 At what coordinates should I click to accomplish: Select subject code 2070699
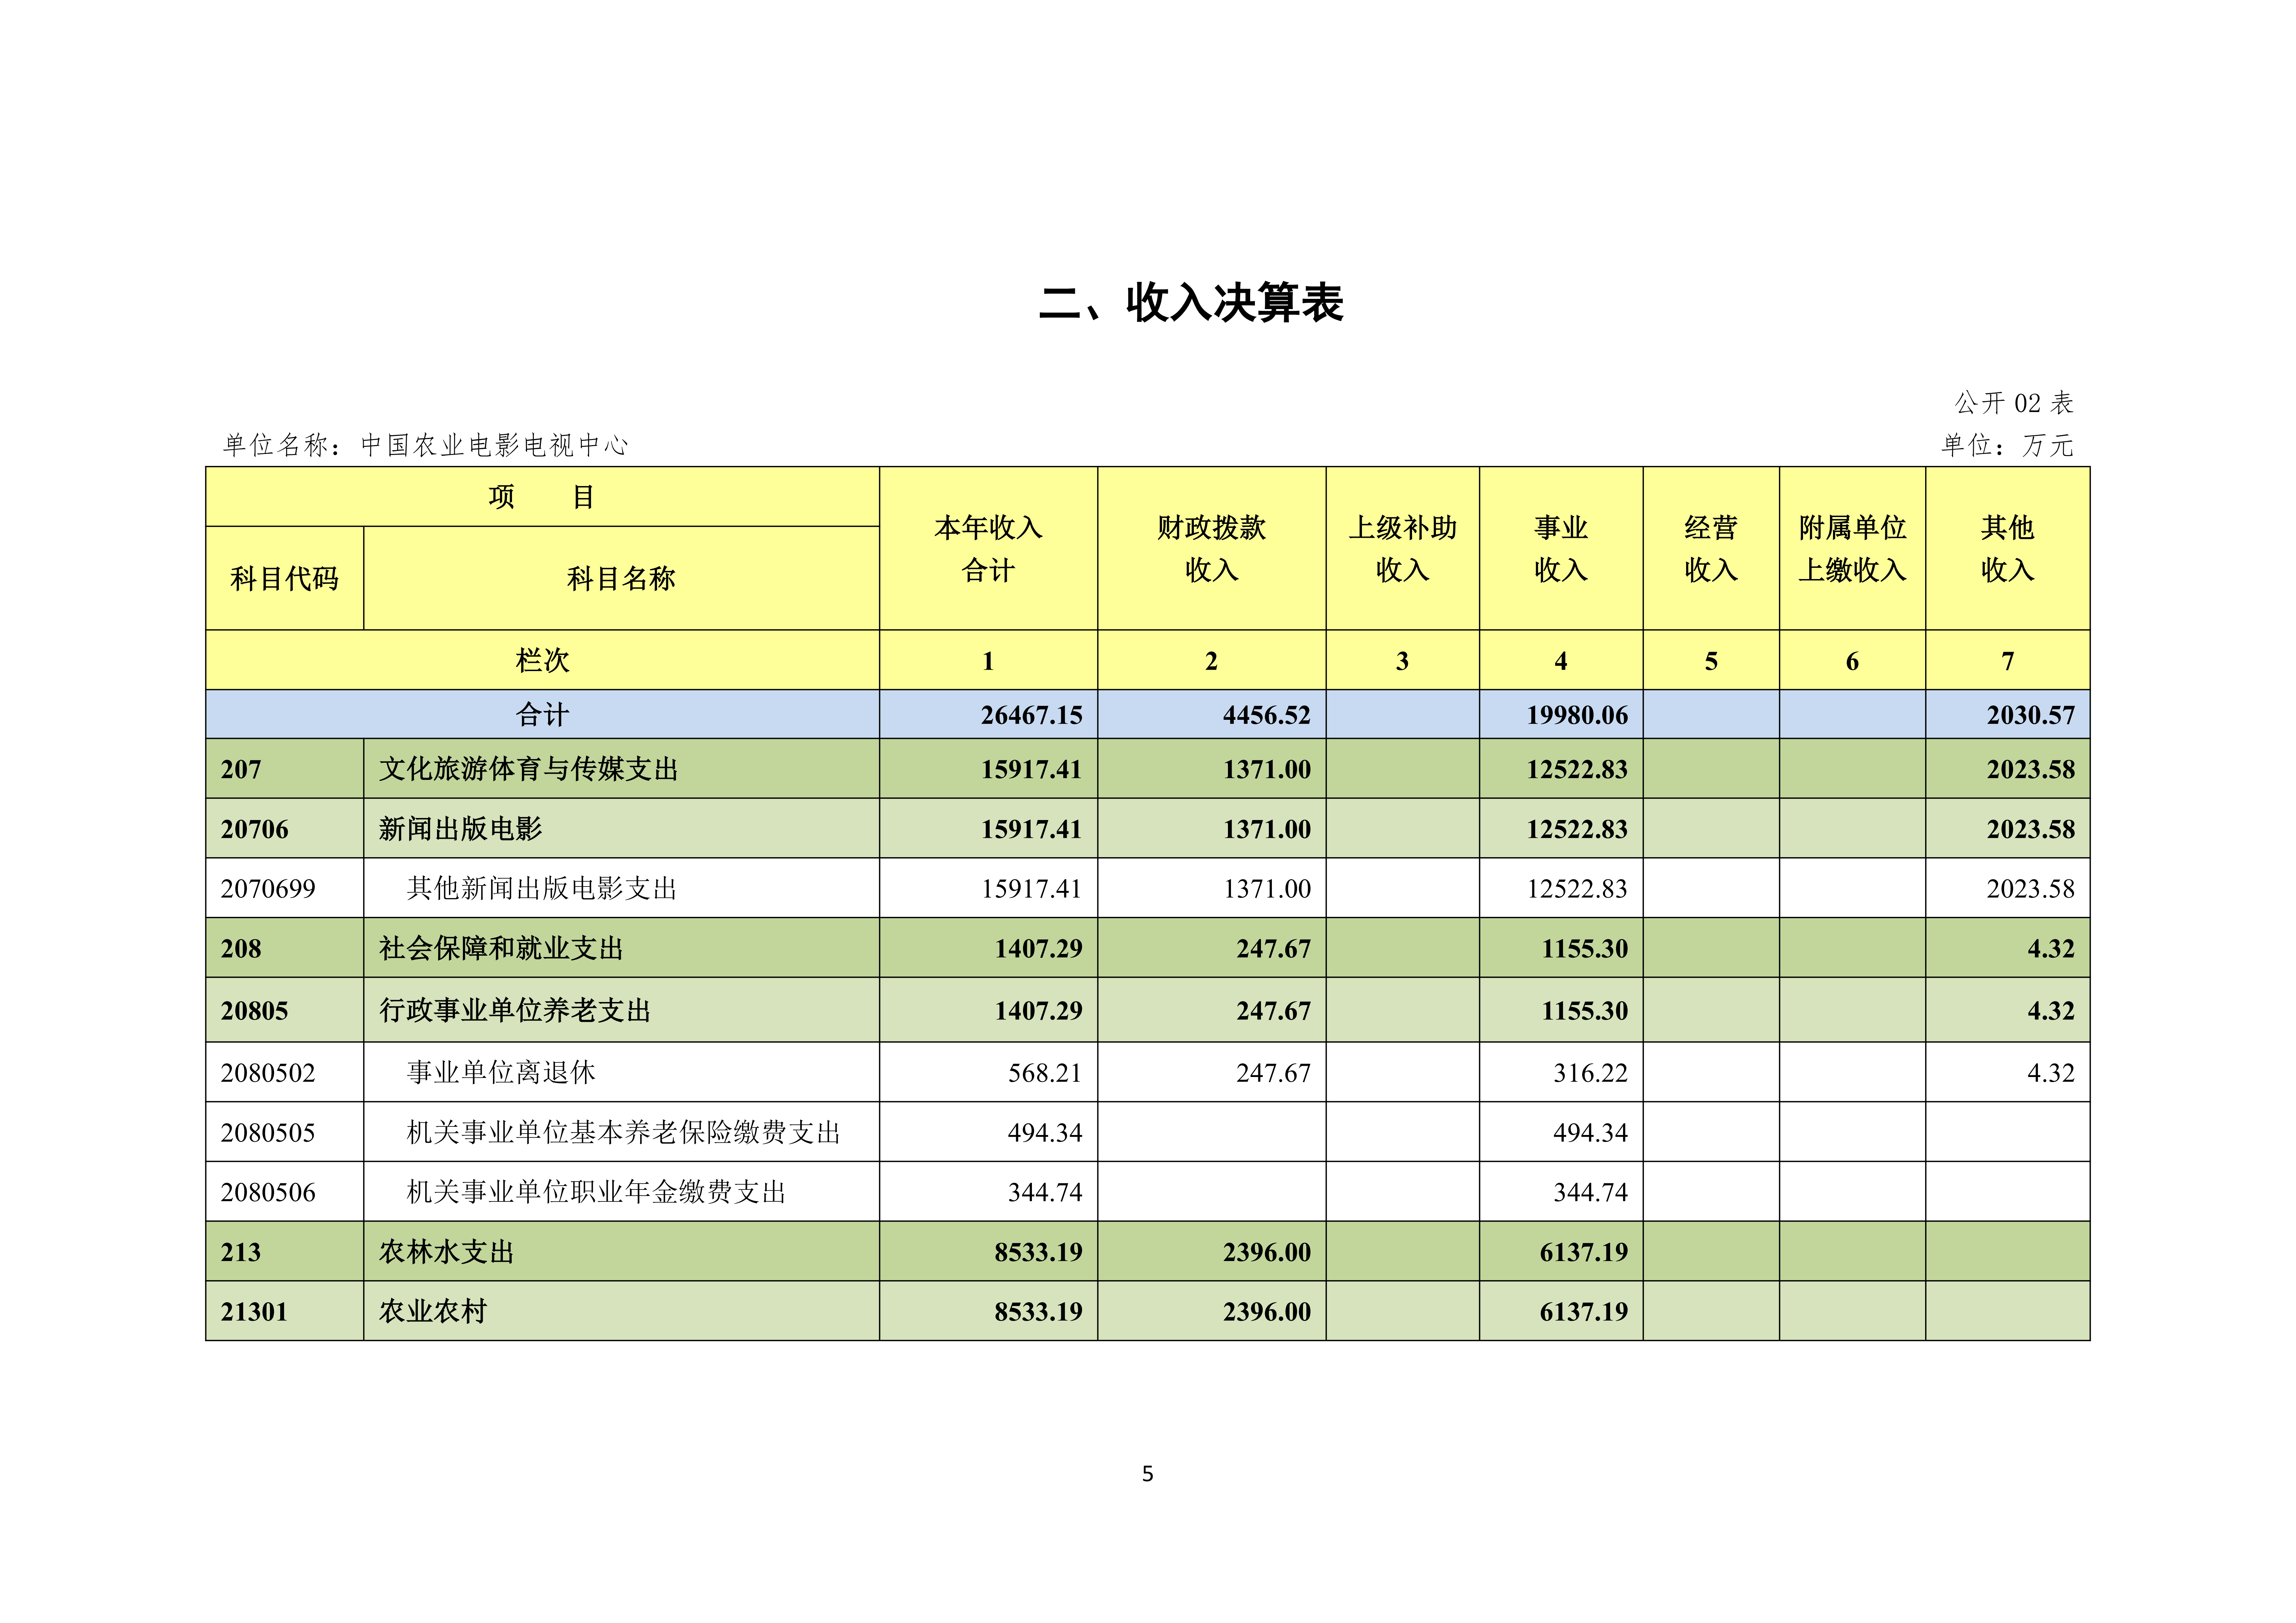(268, 889)
